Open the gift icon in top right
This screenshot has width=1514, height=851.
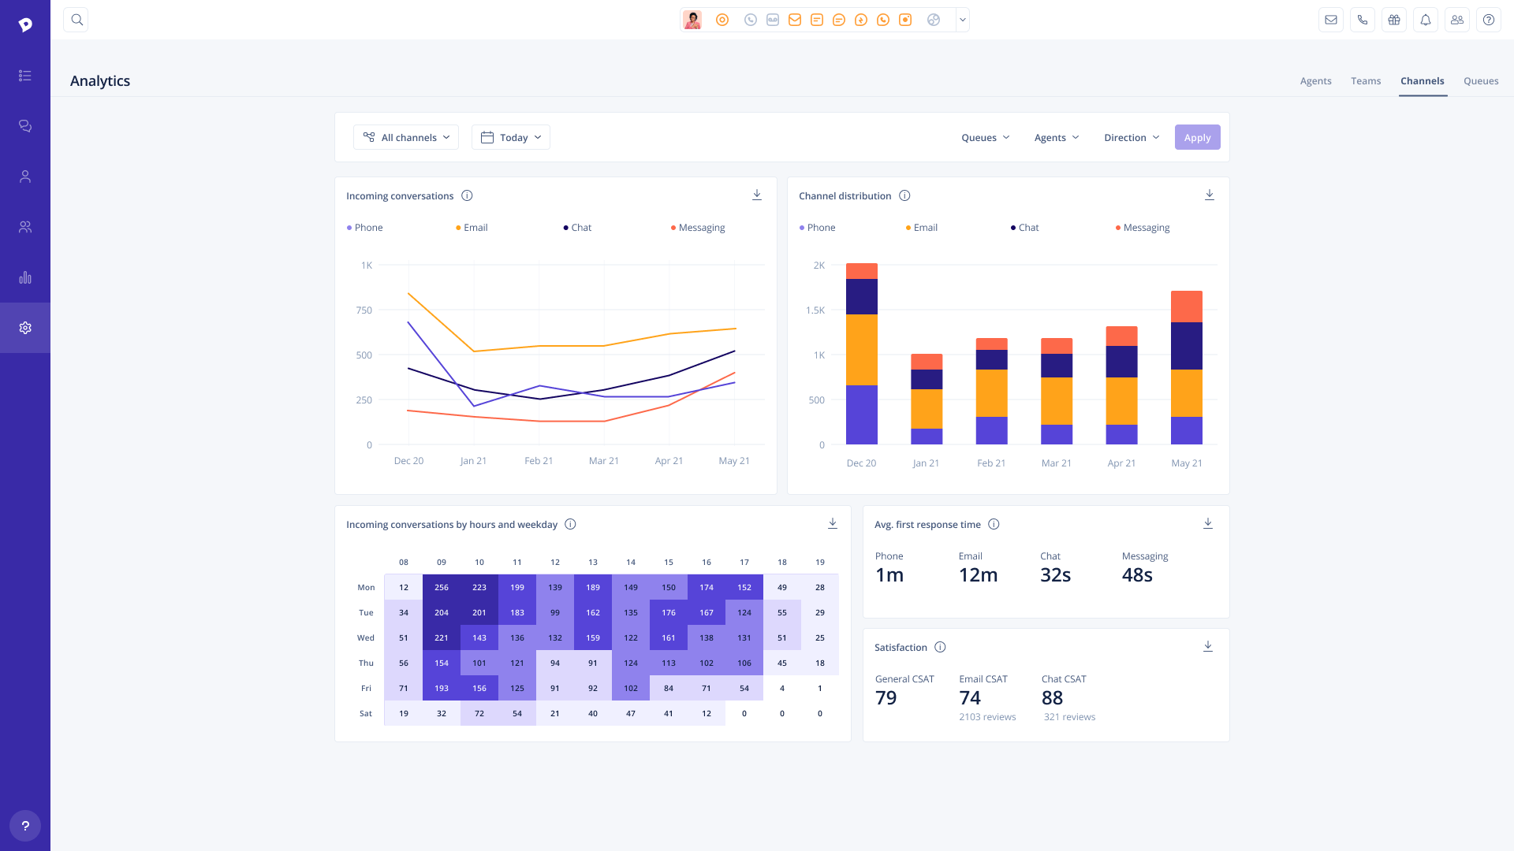(x=1394, y=20)
